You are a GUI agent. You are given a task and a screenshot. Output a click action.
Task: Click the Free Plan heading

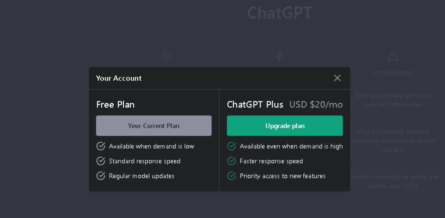point(115,105)
